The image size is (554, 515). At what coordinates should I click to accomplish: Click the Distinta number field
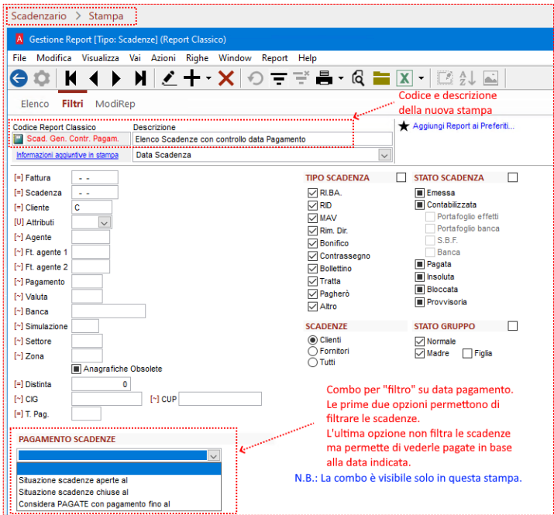[x=101, y=384]
